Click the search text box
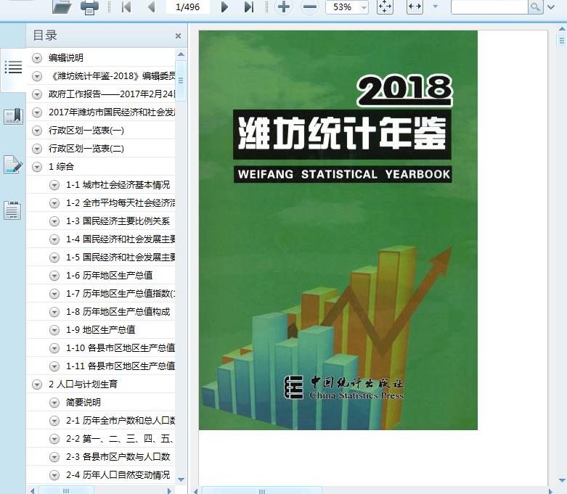Screen dimensions: 567x494 coord(489,7)
